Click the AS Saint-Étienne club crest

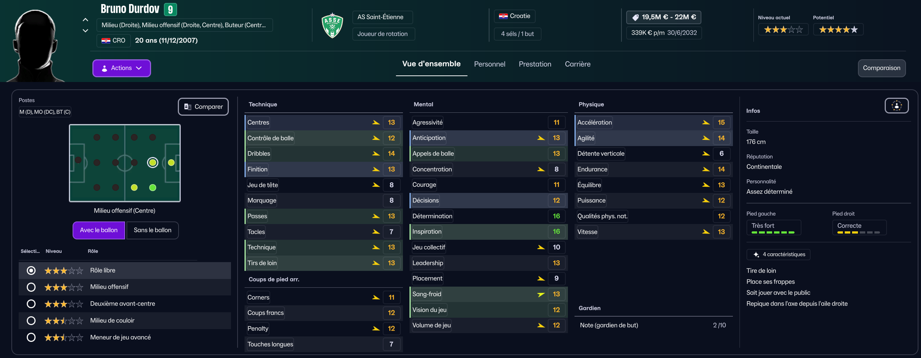(332, 26)
